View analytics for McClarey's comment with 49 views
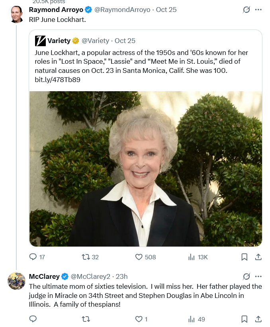Image resolution: width=270 pixels, height=327 pixels. [192, 319]
